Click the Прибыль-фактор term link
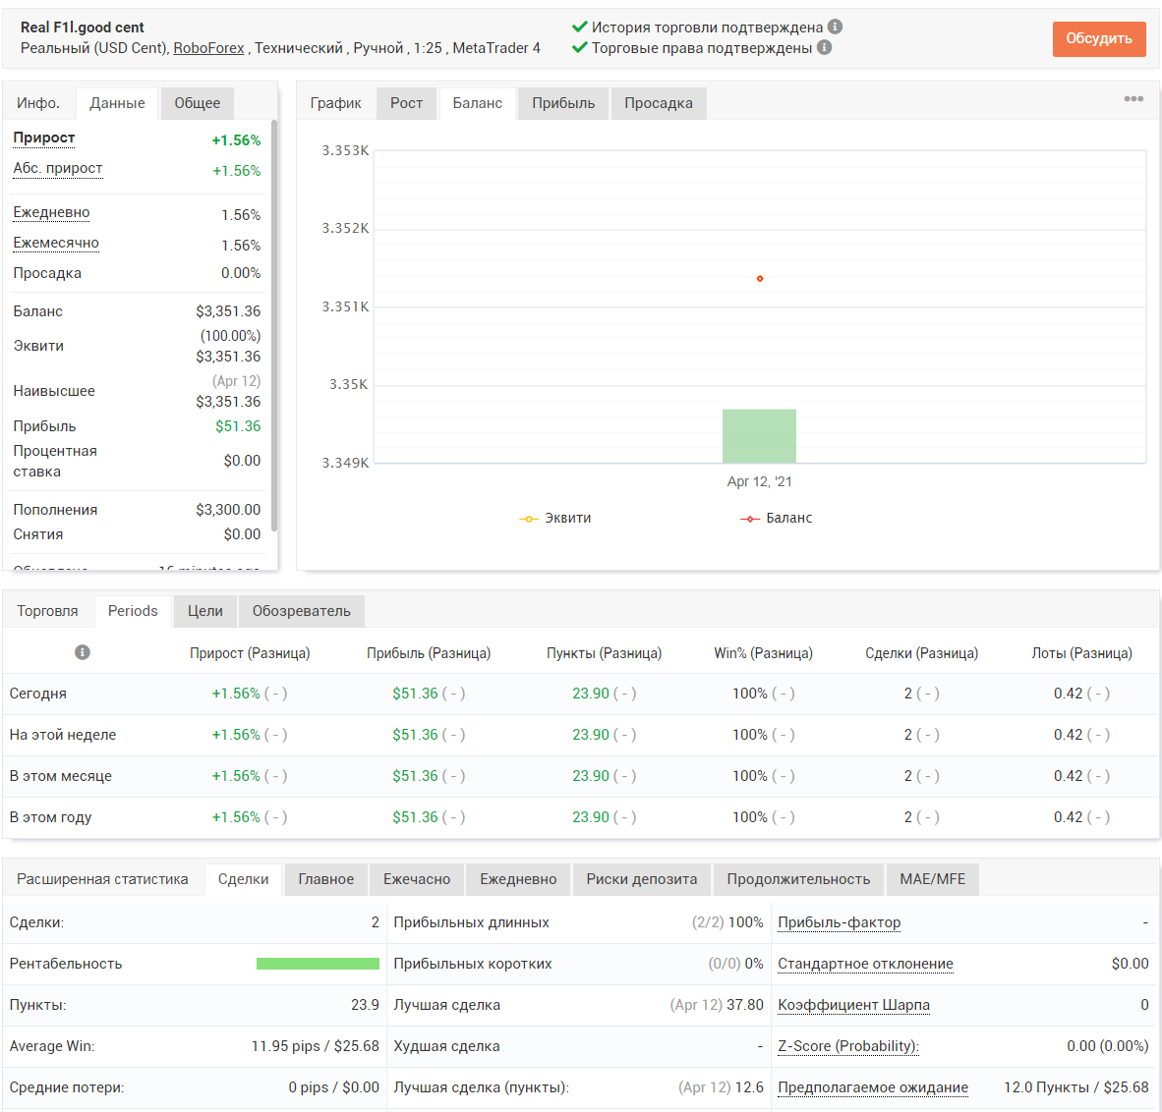This screenshot has width=1162, height=1112. (839, 922)
